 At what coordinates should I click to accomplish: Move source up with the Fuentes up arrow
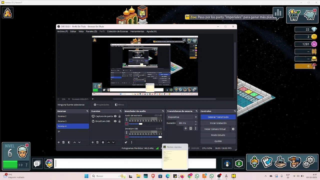coord(108,142)
